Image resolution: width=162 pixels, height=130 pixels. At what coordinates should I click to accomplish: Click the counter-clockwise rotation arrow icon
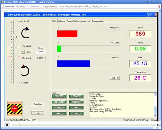(25, 70)
